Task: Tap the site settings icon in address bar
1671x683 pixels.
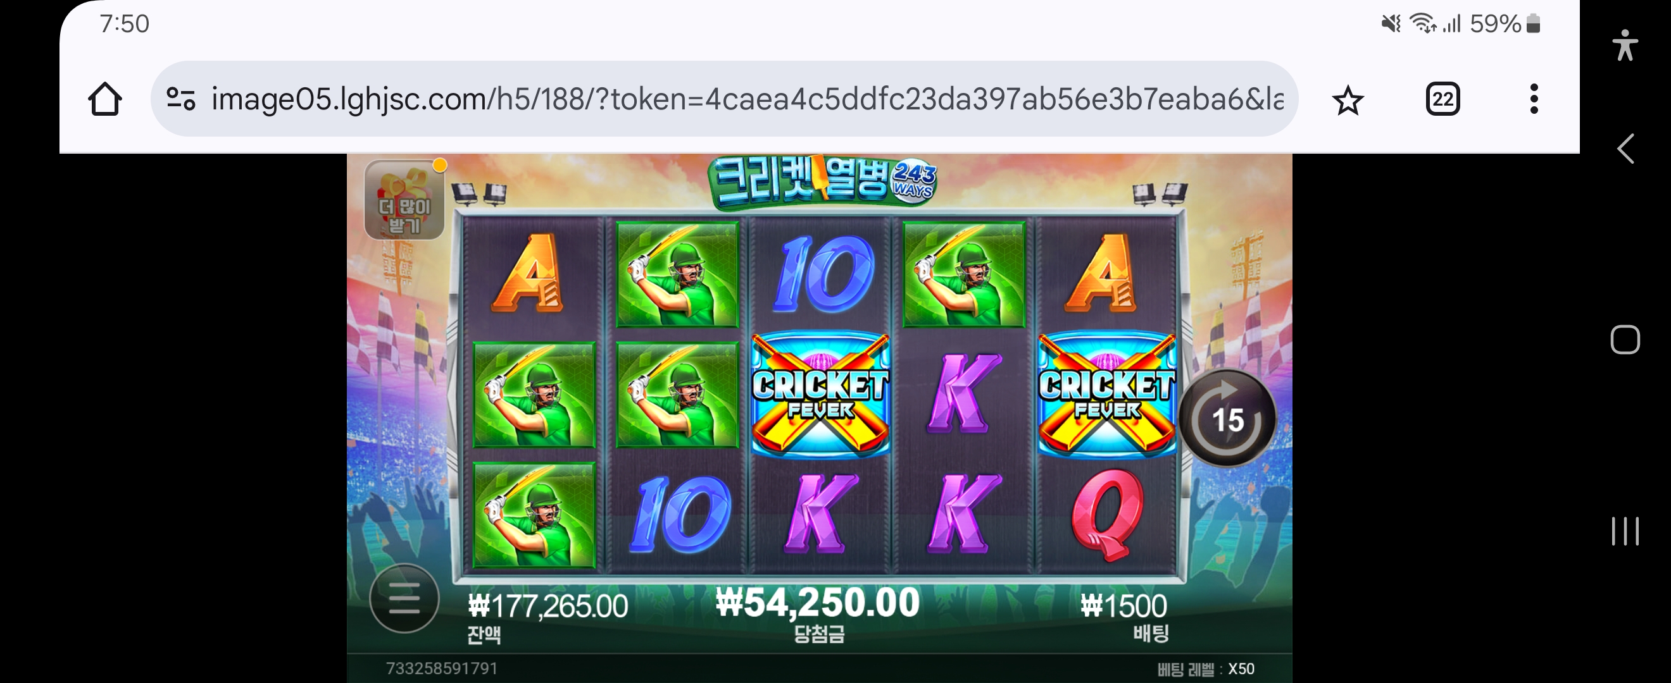Action: (180, 99)
